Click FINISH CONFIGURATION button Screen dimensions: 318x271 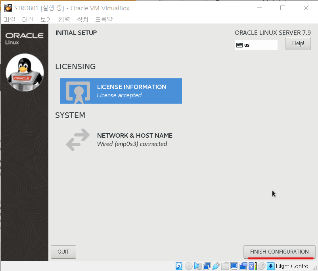tap(279, 252)
